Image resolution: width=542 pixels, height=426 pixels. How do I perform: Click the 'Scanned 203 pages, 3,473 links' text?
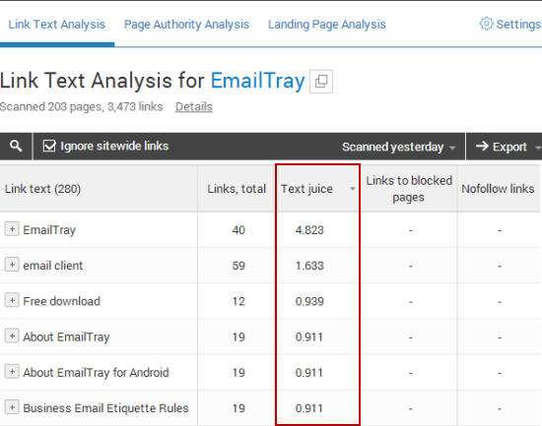81,106
